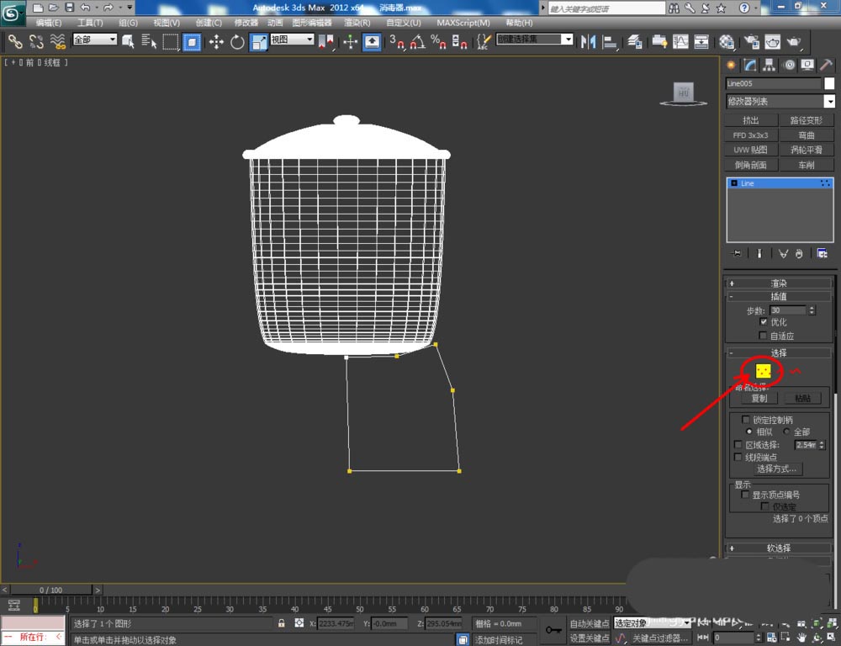Enable the 显示顶点编号 checkbox
This screenshot has width=841, height=646.
tap(745, 495)
